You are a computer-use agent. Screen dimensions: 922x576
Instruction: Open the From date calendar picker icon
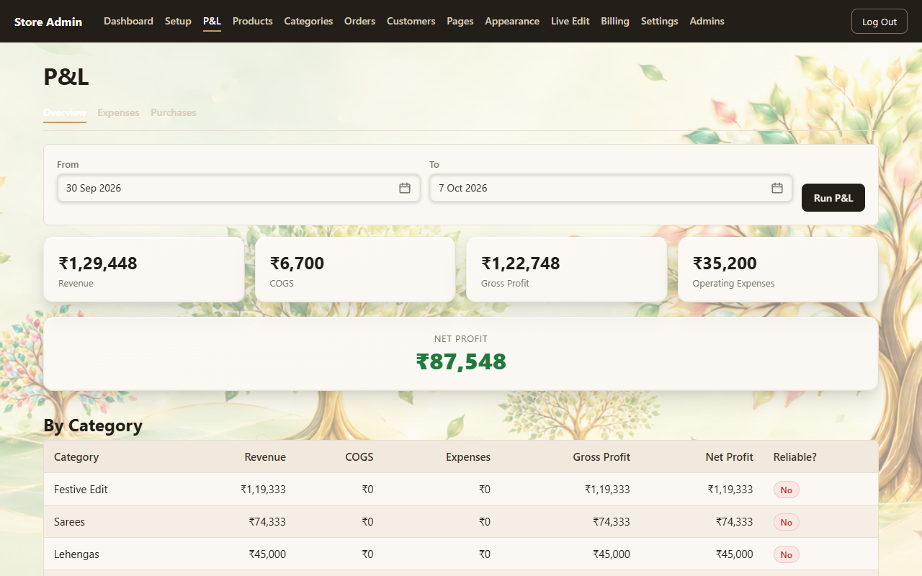(x=405, y=188)
